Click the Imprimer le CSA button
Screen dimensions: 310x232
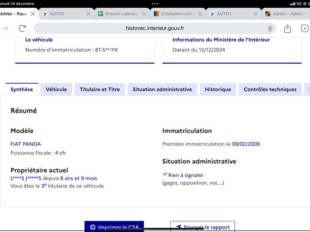tap(114, 227)
